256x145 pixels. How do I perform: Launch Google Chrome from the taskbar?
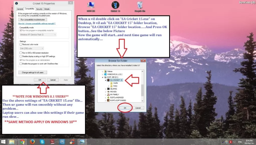pyautogui.click(x=22, y=142)
